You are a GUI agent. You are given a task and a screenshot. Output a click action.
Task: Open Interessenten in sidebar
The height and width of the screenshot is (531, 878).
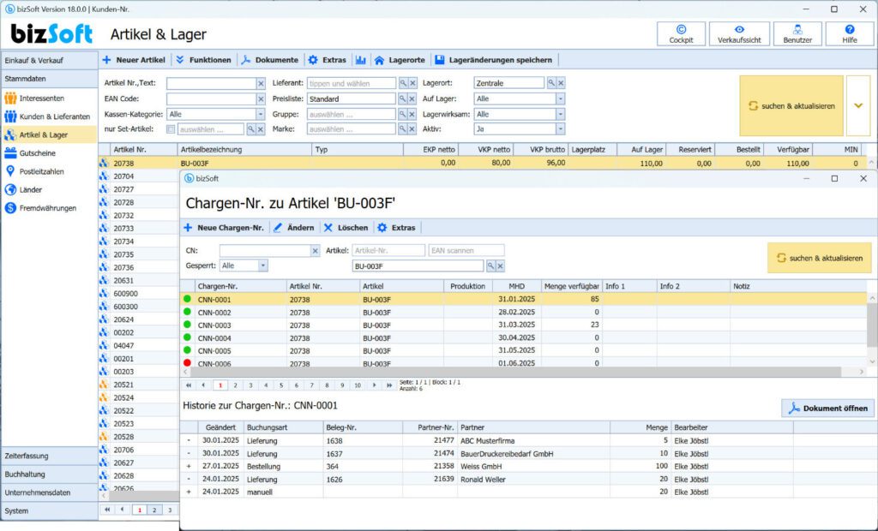pos(41,98)
